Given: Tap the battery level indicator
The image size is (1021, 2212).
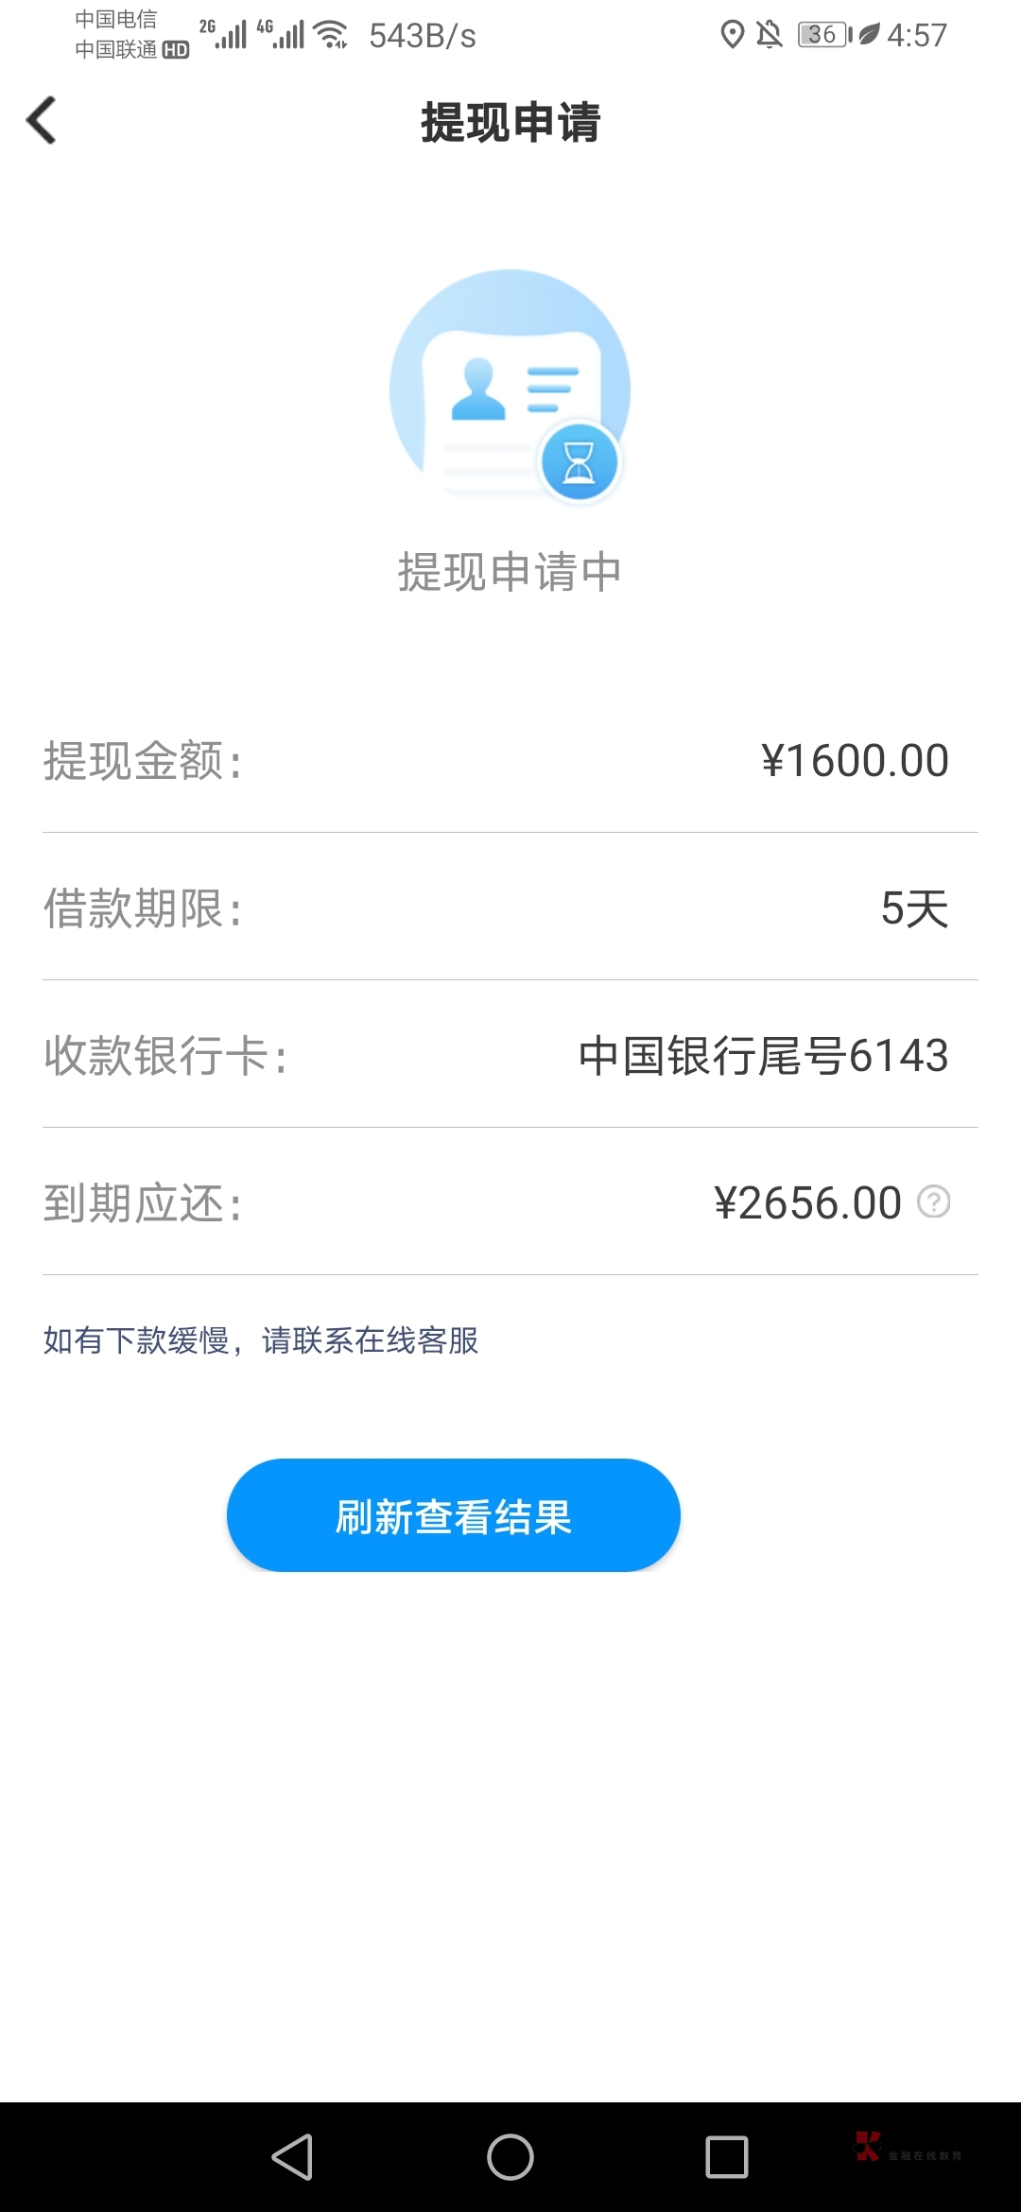Looking at the screenshot, I should point(824,35).
